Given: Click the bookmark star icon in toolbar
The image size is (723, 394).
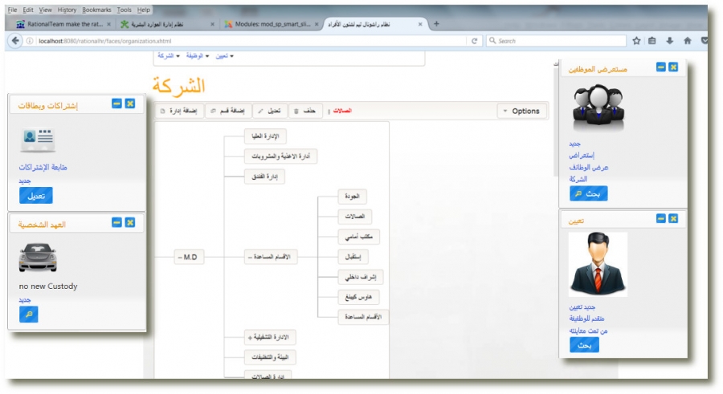Looking at the screenshot, I should tap(636, 40).
